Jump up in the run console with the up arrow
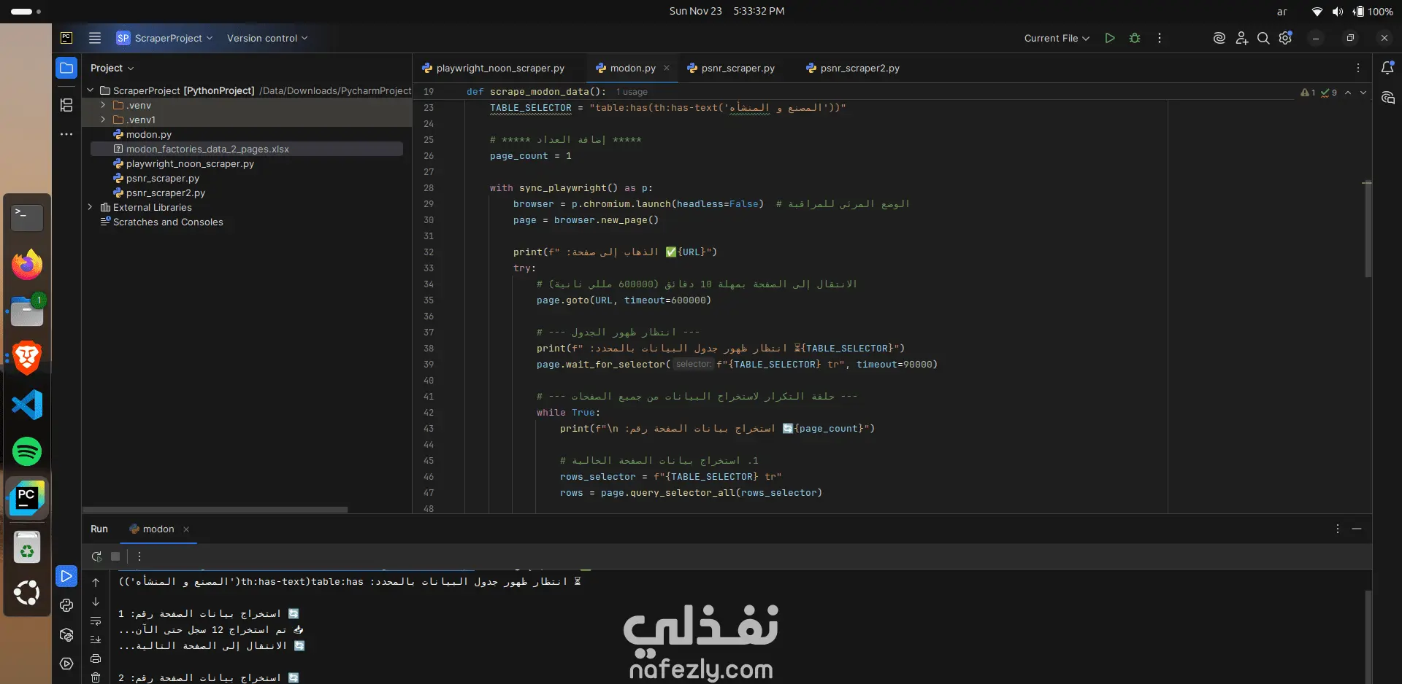1402x684 pixels. click(96, 582)
